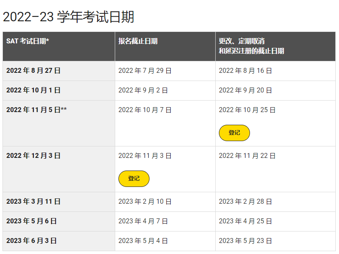Click registration deadline 2022 年 7 月 29 日
339x254 pixels.
point(145,71)
